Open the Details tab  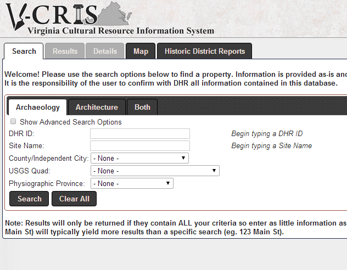[x=105, y=51]
